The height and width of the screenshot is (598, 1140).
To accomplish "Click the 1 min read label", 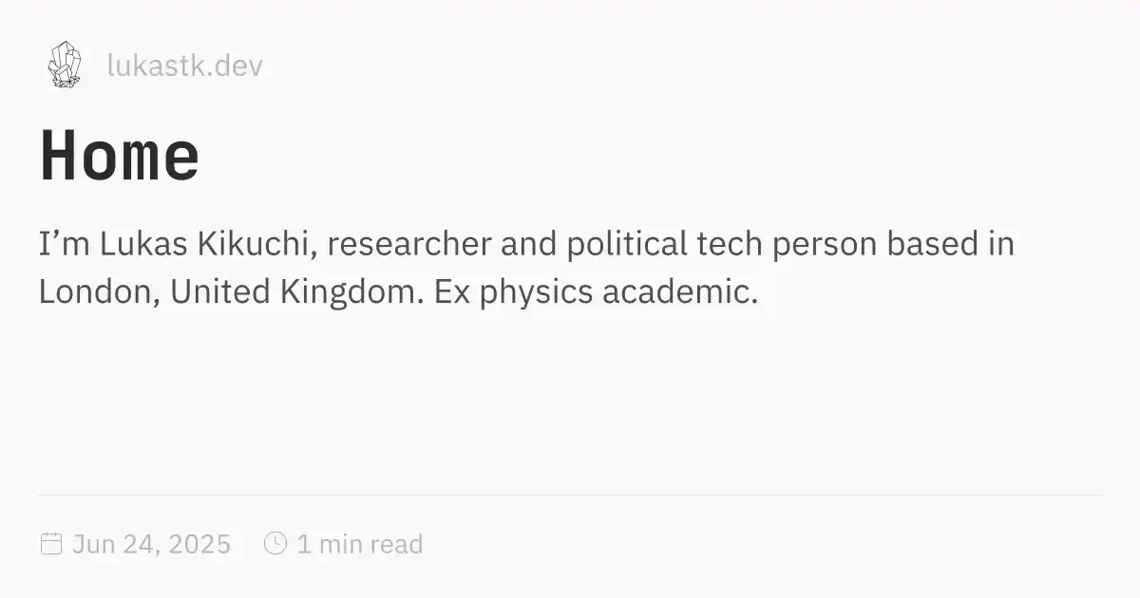I will 359,544.
